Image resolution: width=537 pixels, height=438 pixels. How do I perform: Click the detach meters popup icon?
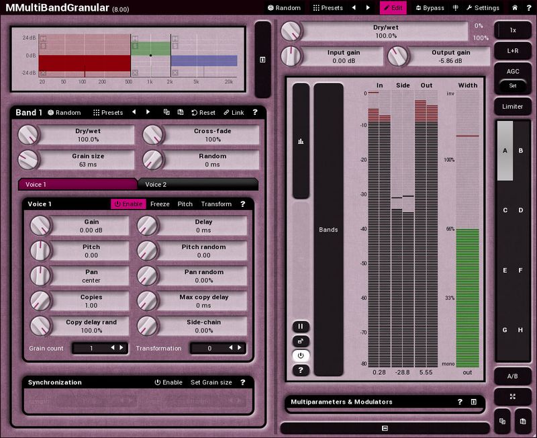pos(301,341)
